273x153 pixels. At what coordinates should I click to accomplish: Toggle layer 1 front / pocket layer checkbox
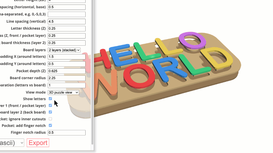(x=50, y=105)
